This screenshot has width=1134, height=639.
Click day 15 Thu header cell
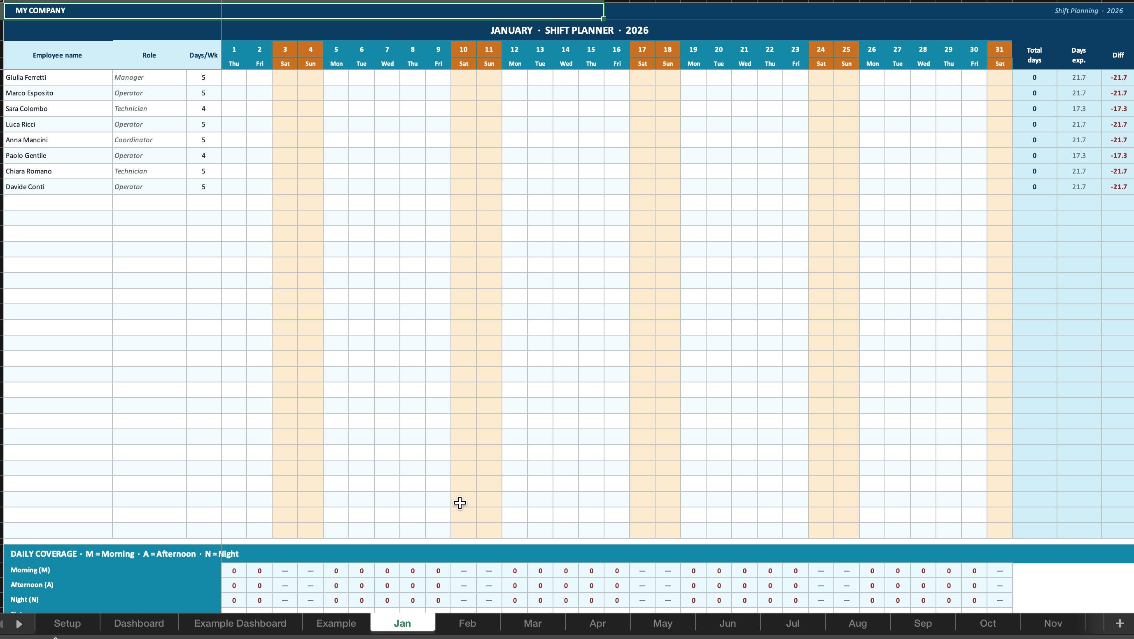click(x=591, y=56)
